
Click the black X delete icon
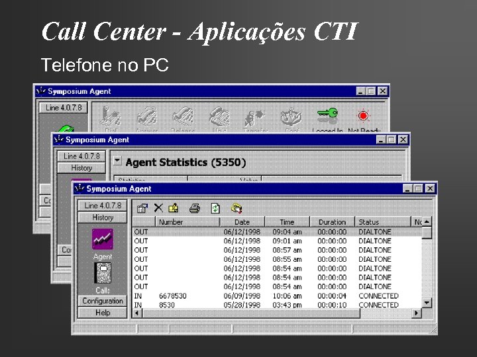tap(158, 208)
